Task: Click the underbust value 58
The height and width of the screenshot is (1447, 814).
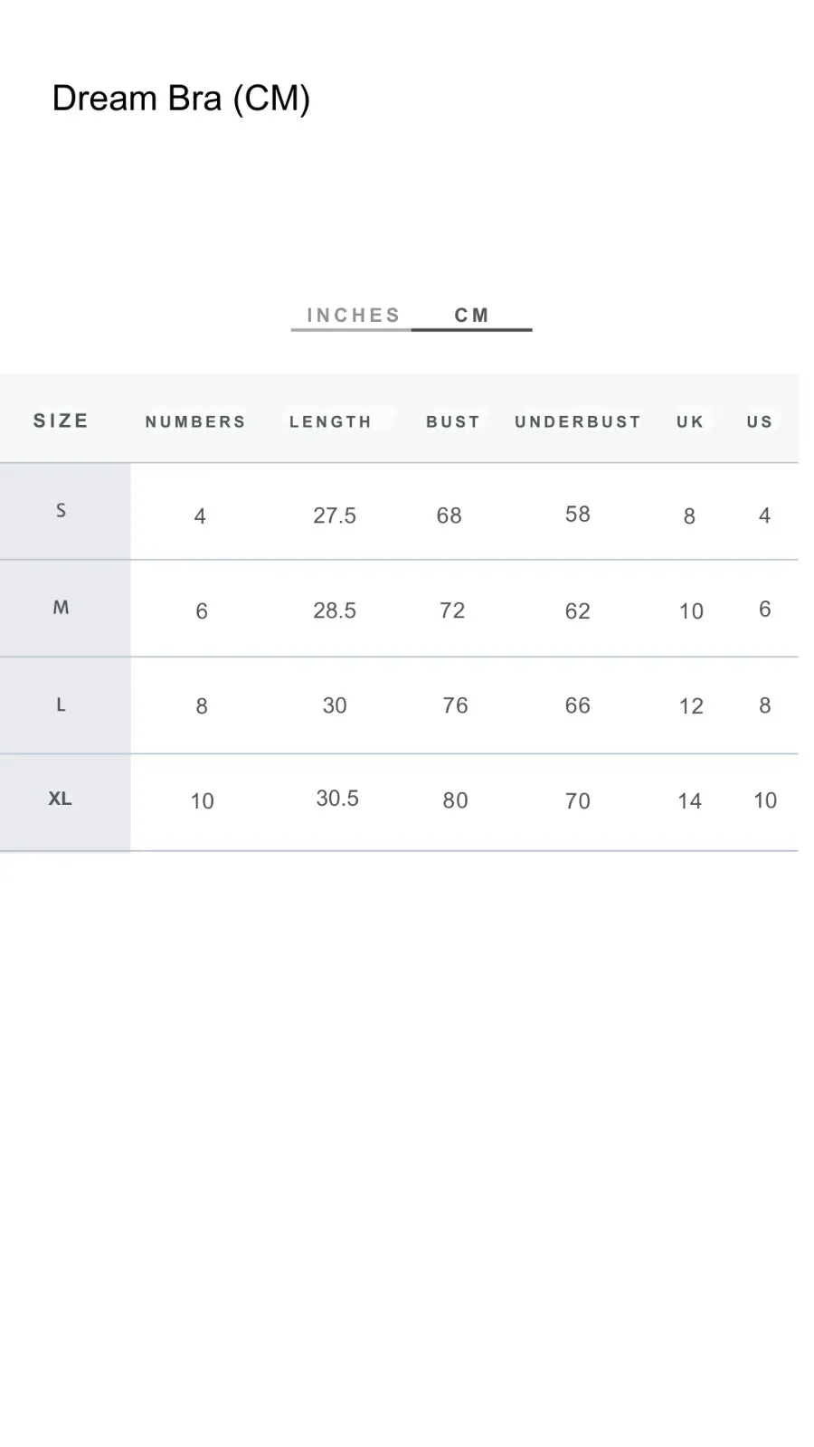Action: pos(578,514)
